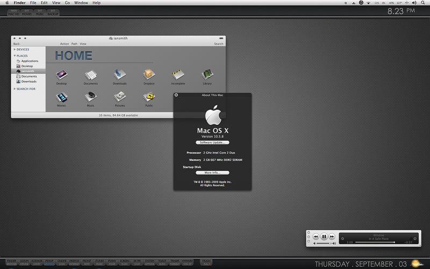
Task: Click Back in the Finder toolbar
Action: (17, 44)
